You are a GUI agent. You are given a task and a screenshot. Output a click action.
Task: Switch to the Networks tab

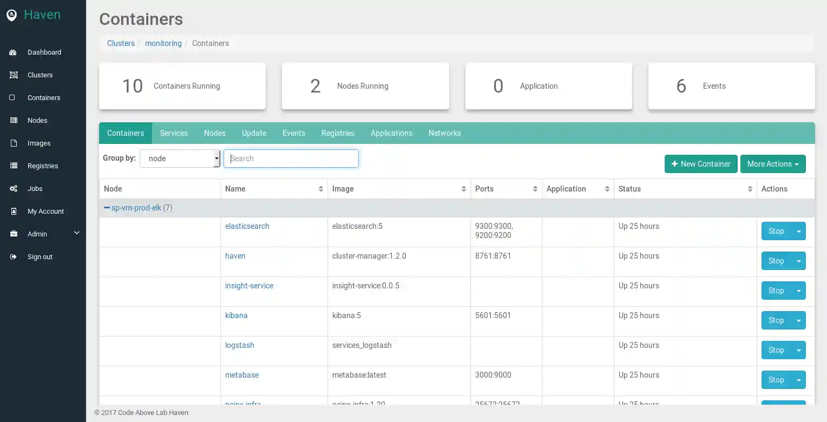click(444, 133)
